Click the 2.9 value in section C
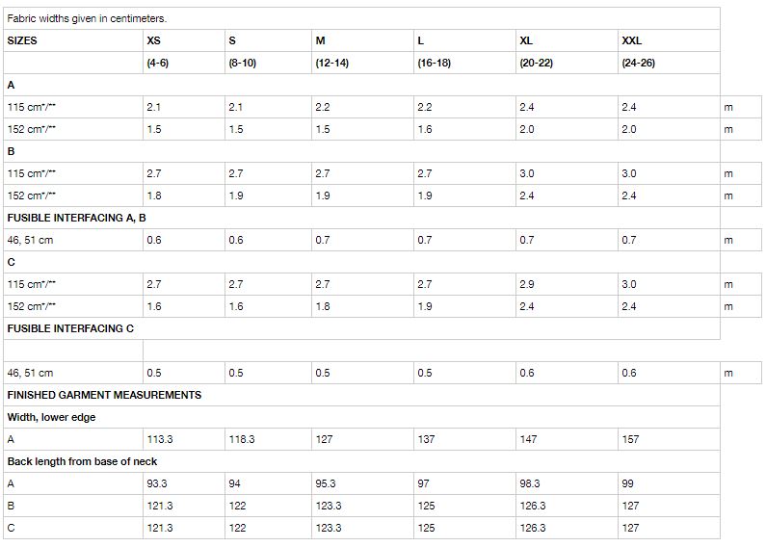This screenshot has width=766, height=547. (567, 284)
